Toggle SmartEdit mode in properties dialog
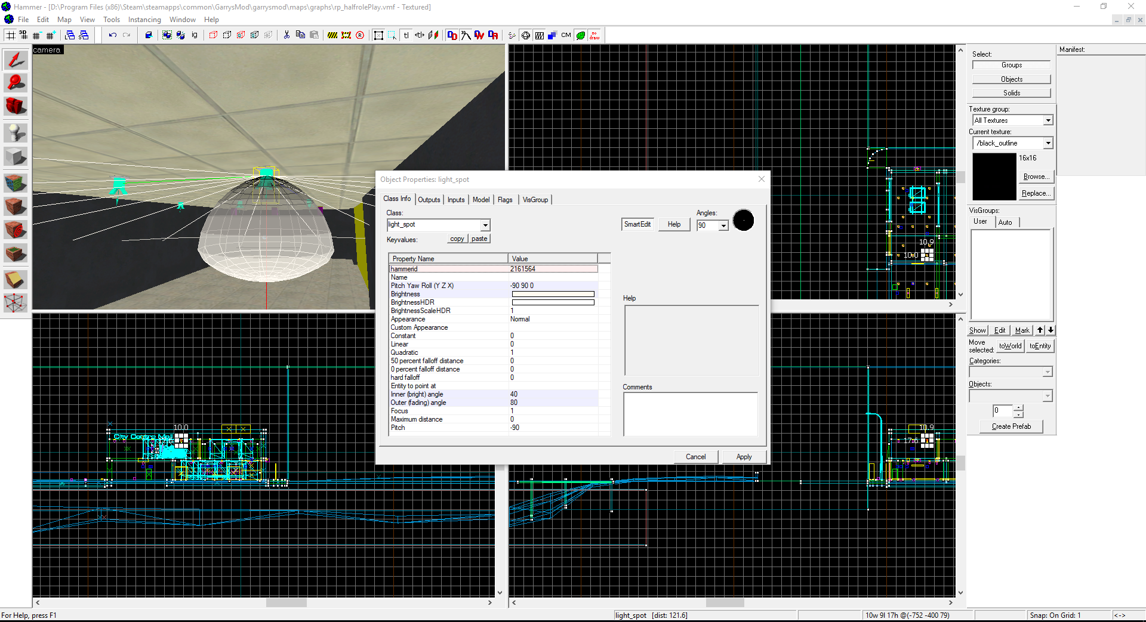Screen dimensions: 1146x622 637,224
